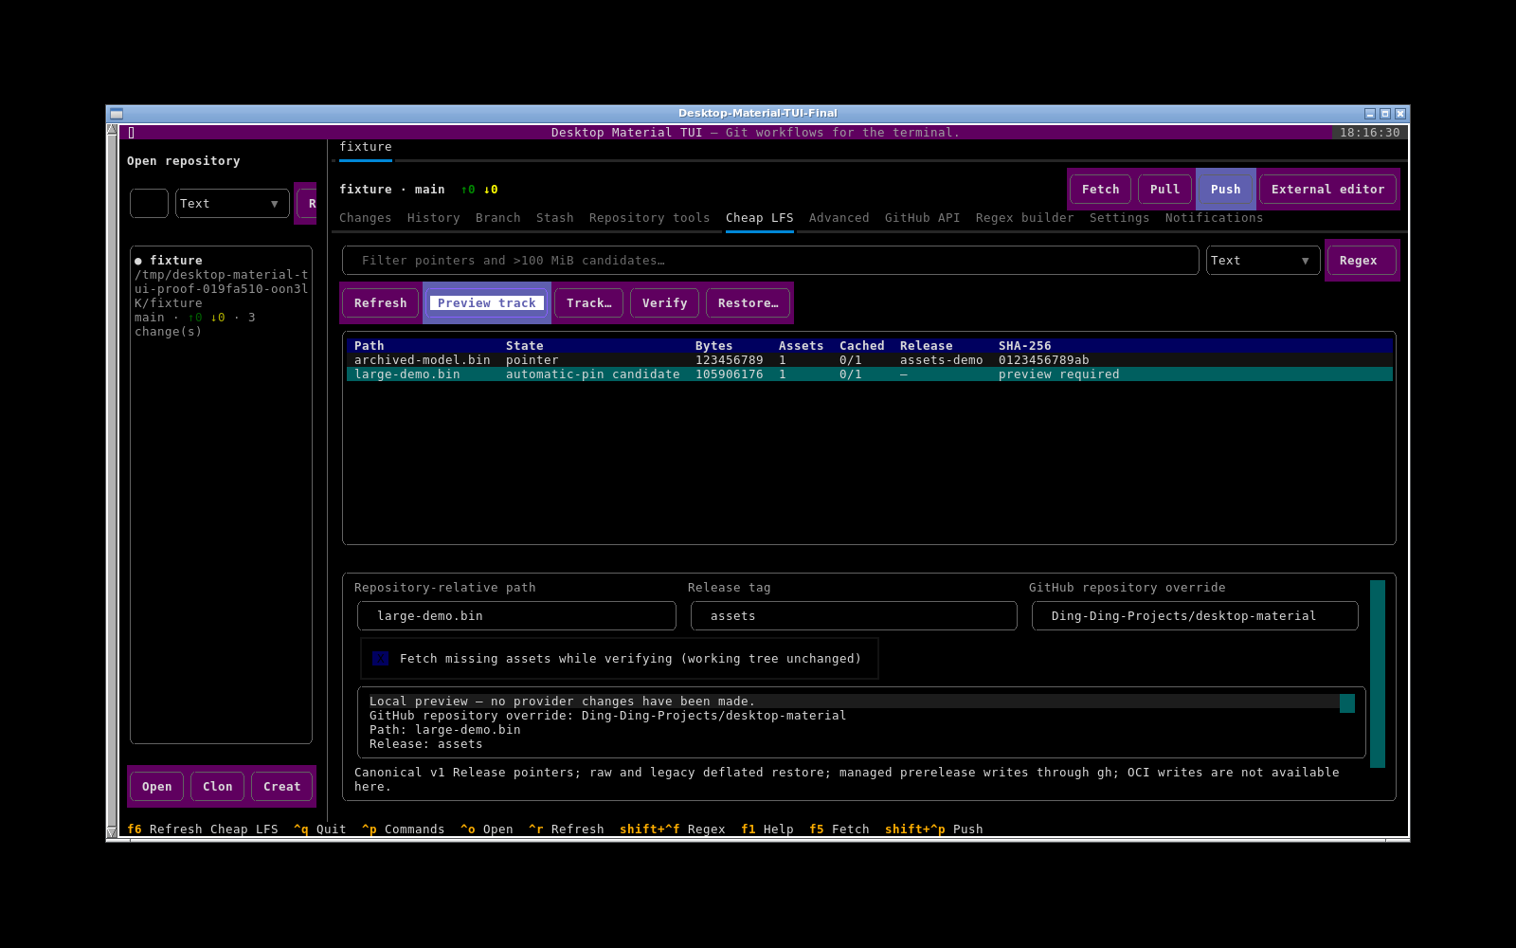Go to the Settings tab

(1119, 218)
